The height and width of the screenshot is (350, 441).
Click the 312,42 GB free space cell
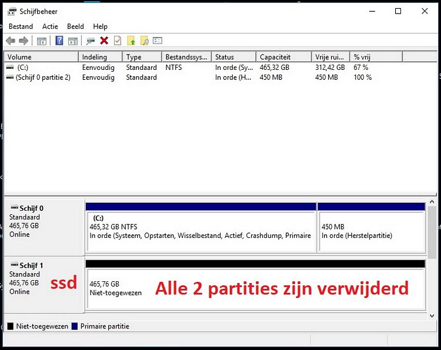coord(330,68)
